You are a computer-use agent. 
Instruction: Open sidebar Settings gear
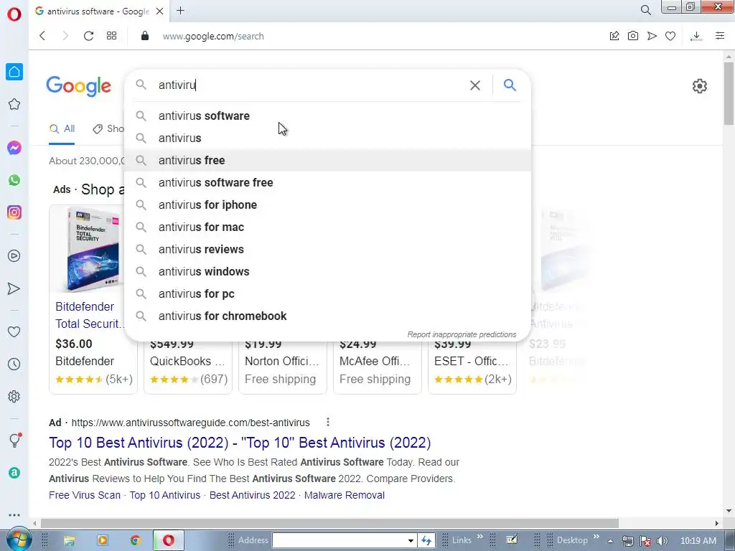point(14,396)
